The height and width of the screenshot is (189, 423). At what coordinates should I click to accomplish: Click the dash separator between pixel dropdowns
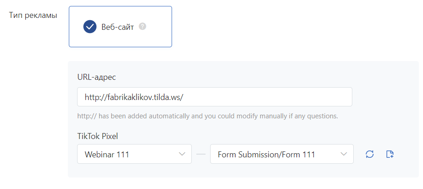(201, 154)
